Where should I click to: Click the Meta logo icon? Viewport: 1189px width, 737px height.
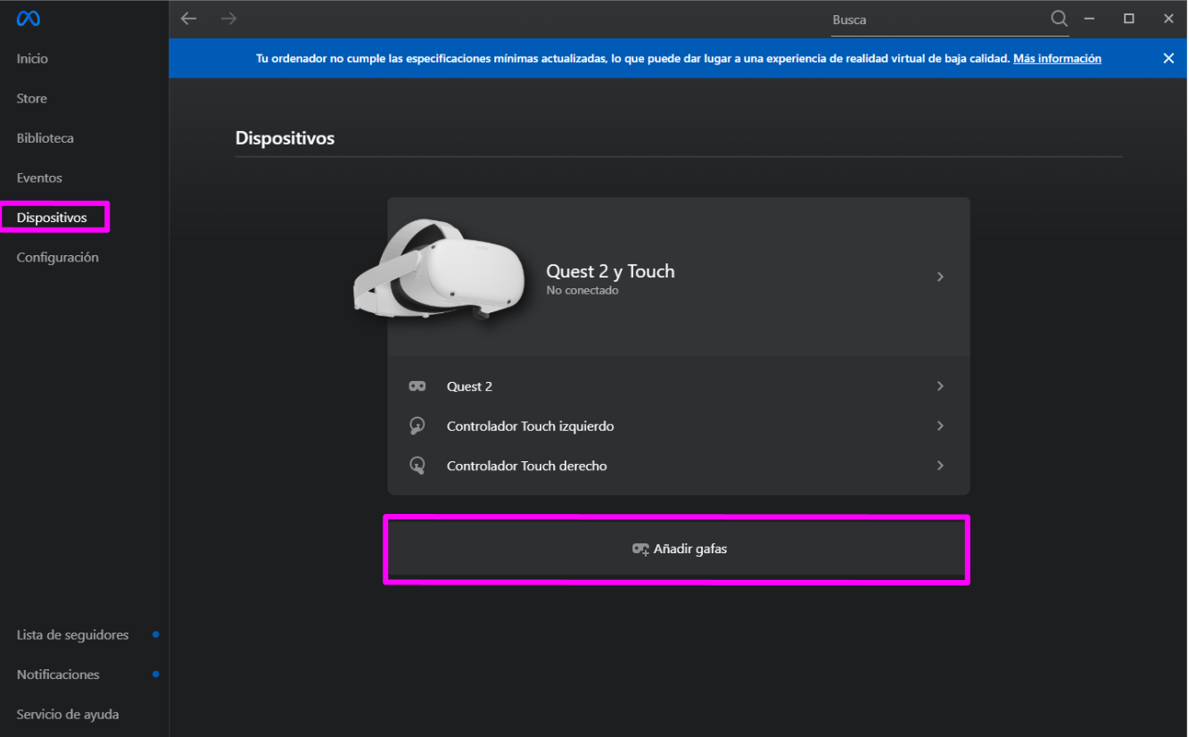(x=28, y=19)
